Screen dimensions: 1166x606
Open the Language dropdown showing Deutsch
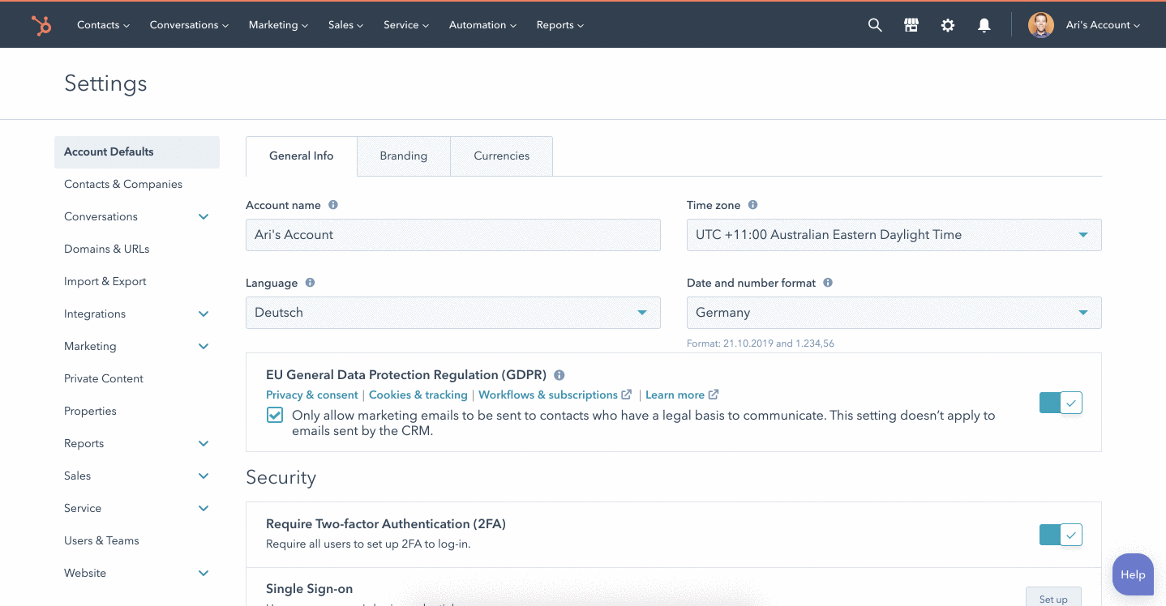coord(452,313)
